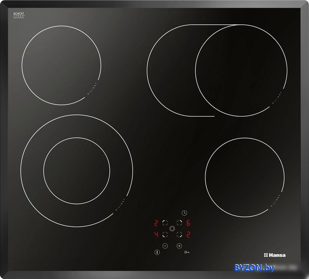Click the inner ring of dual-circuit zone
This screenshot has height=279, width=309.
point(77,171)
